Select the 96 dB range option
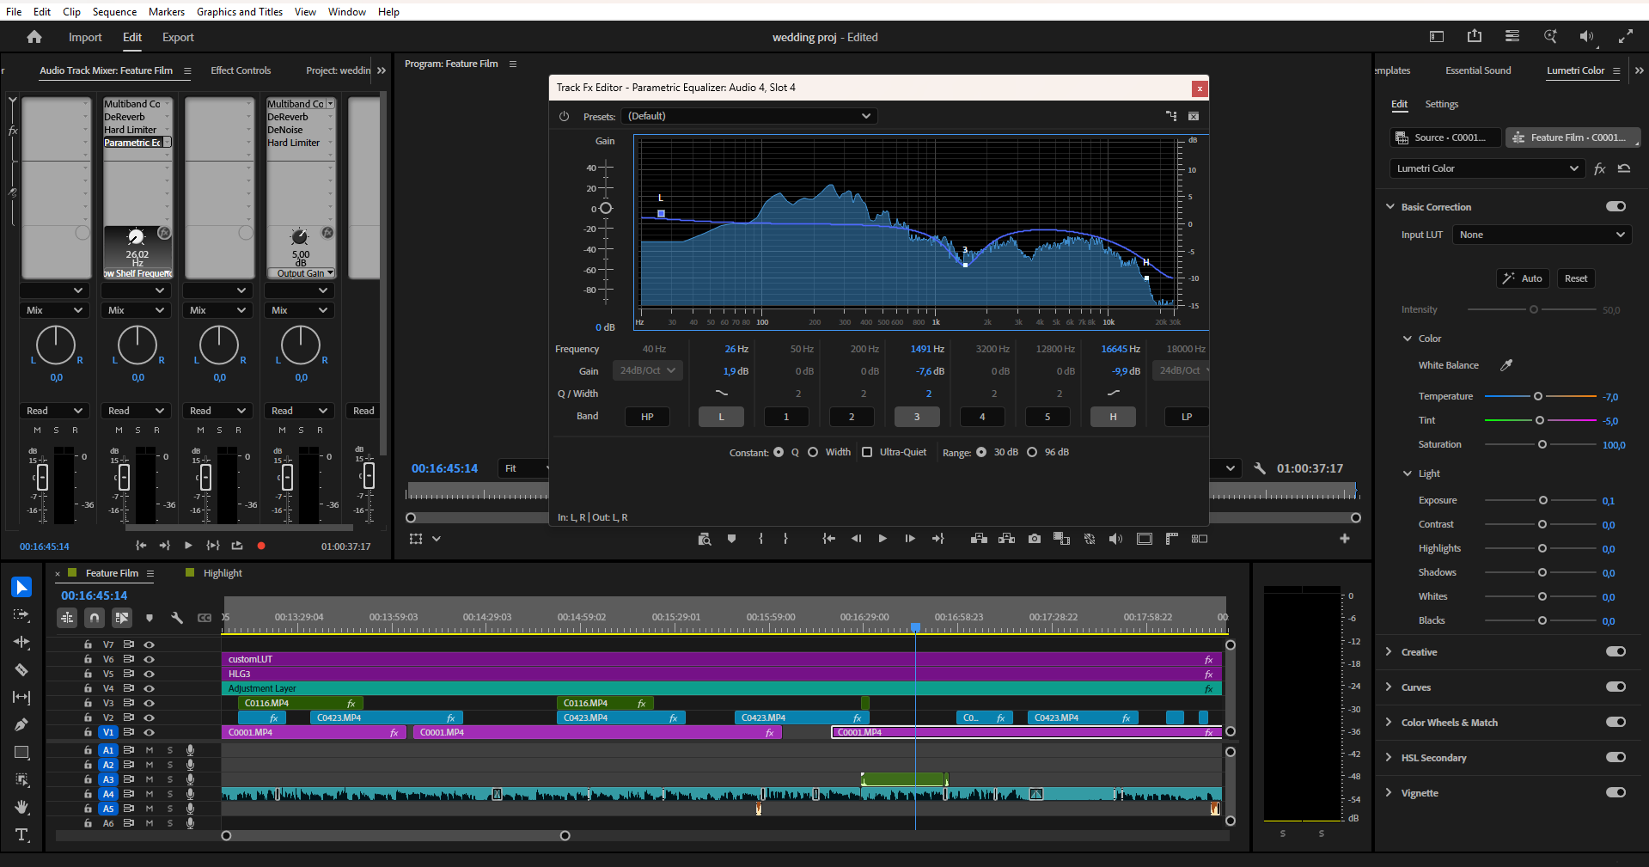 click(1032, 452)
